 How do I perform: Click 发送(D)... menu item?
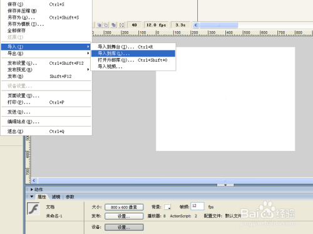[46, 112]
